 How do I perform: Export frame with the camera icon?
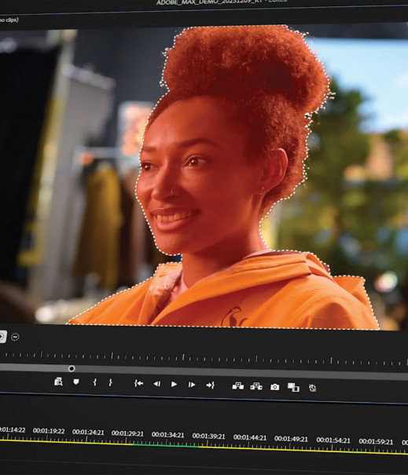275,387
